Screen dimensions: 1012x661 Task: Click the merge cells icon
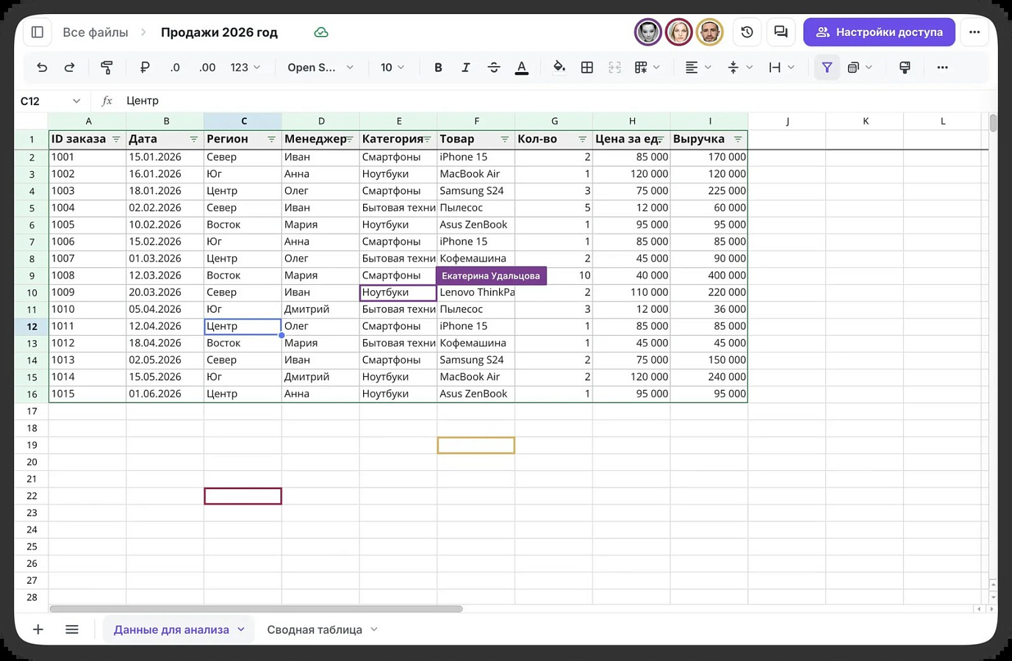pos(615,68)
